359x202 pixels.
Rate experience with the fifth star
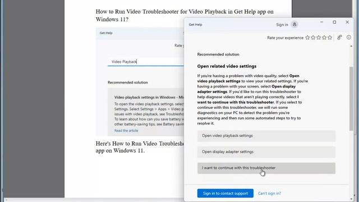(330, 38)
